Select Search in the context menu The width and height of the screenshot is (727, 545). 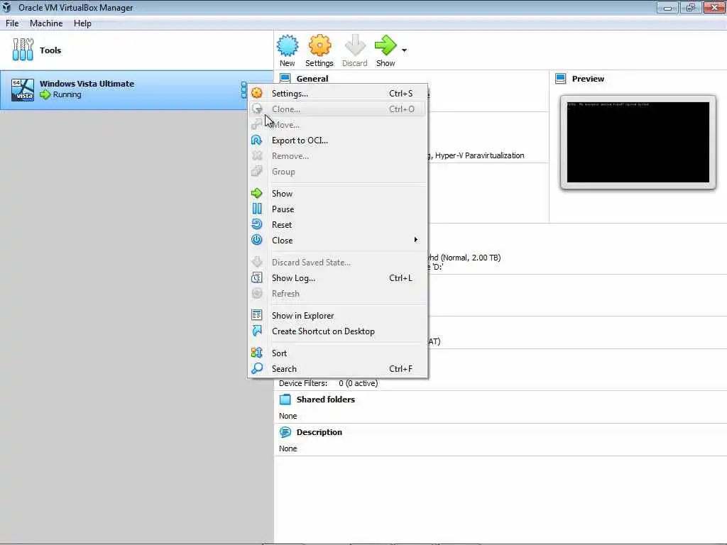pyautogui.click(x=337, y=369)
